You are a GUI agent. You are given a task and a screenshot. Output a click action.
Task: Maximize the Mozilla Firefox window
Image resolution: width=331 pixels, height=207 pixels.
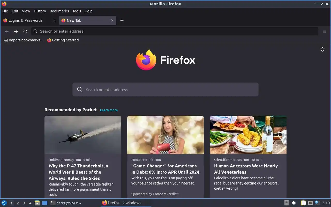tap(322, 4)
